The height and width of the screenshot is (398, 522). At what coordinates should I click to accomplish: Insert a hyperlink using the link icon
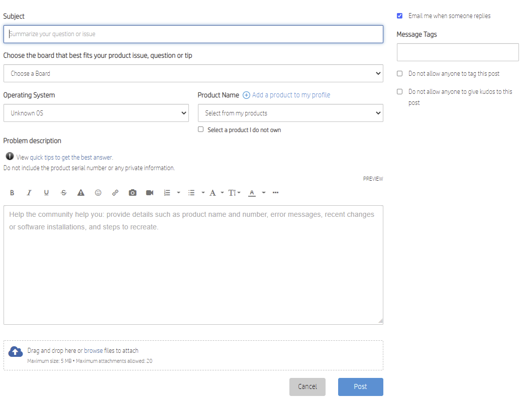(115, 192)
